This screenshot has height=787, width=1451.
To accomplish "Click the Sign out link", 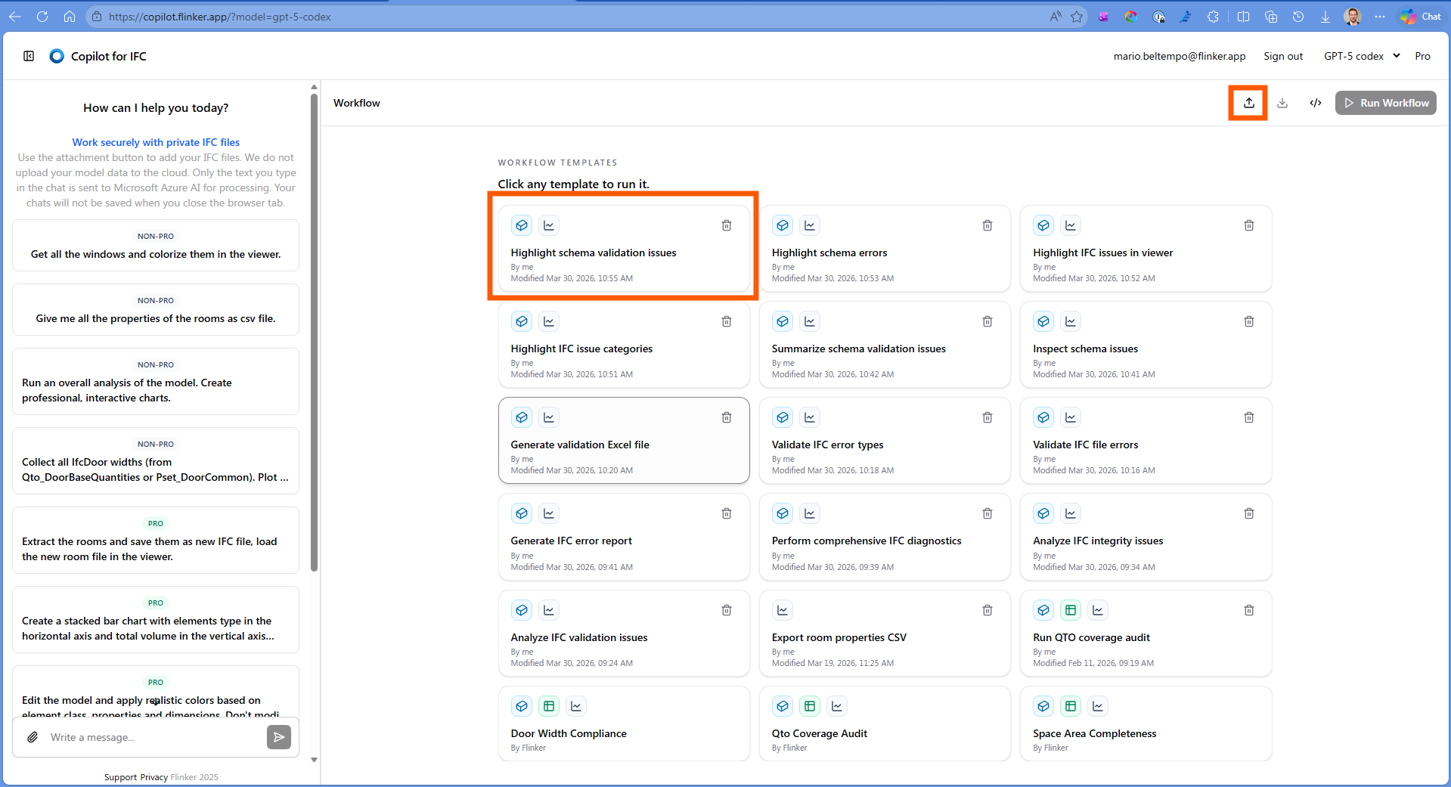I will (1282, 56).
